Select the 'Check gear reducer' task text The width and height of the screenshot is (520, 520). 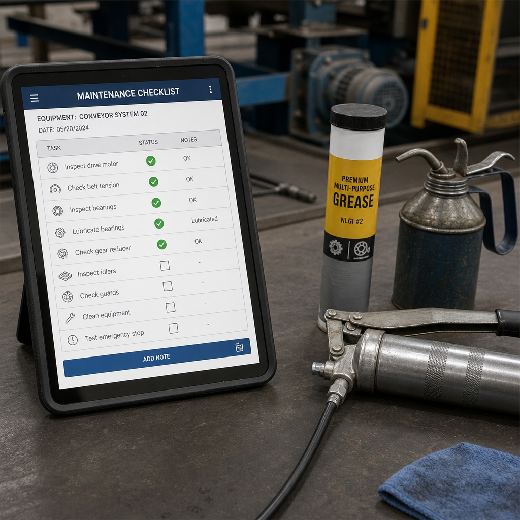103,250
